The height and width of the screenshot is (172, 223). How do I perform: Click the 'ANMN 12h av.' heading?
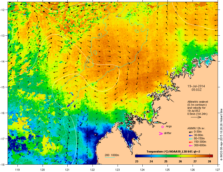[196, 128]
